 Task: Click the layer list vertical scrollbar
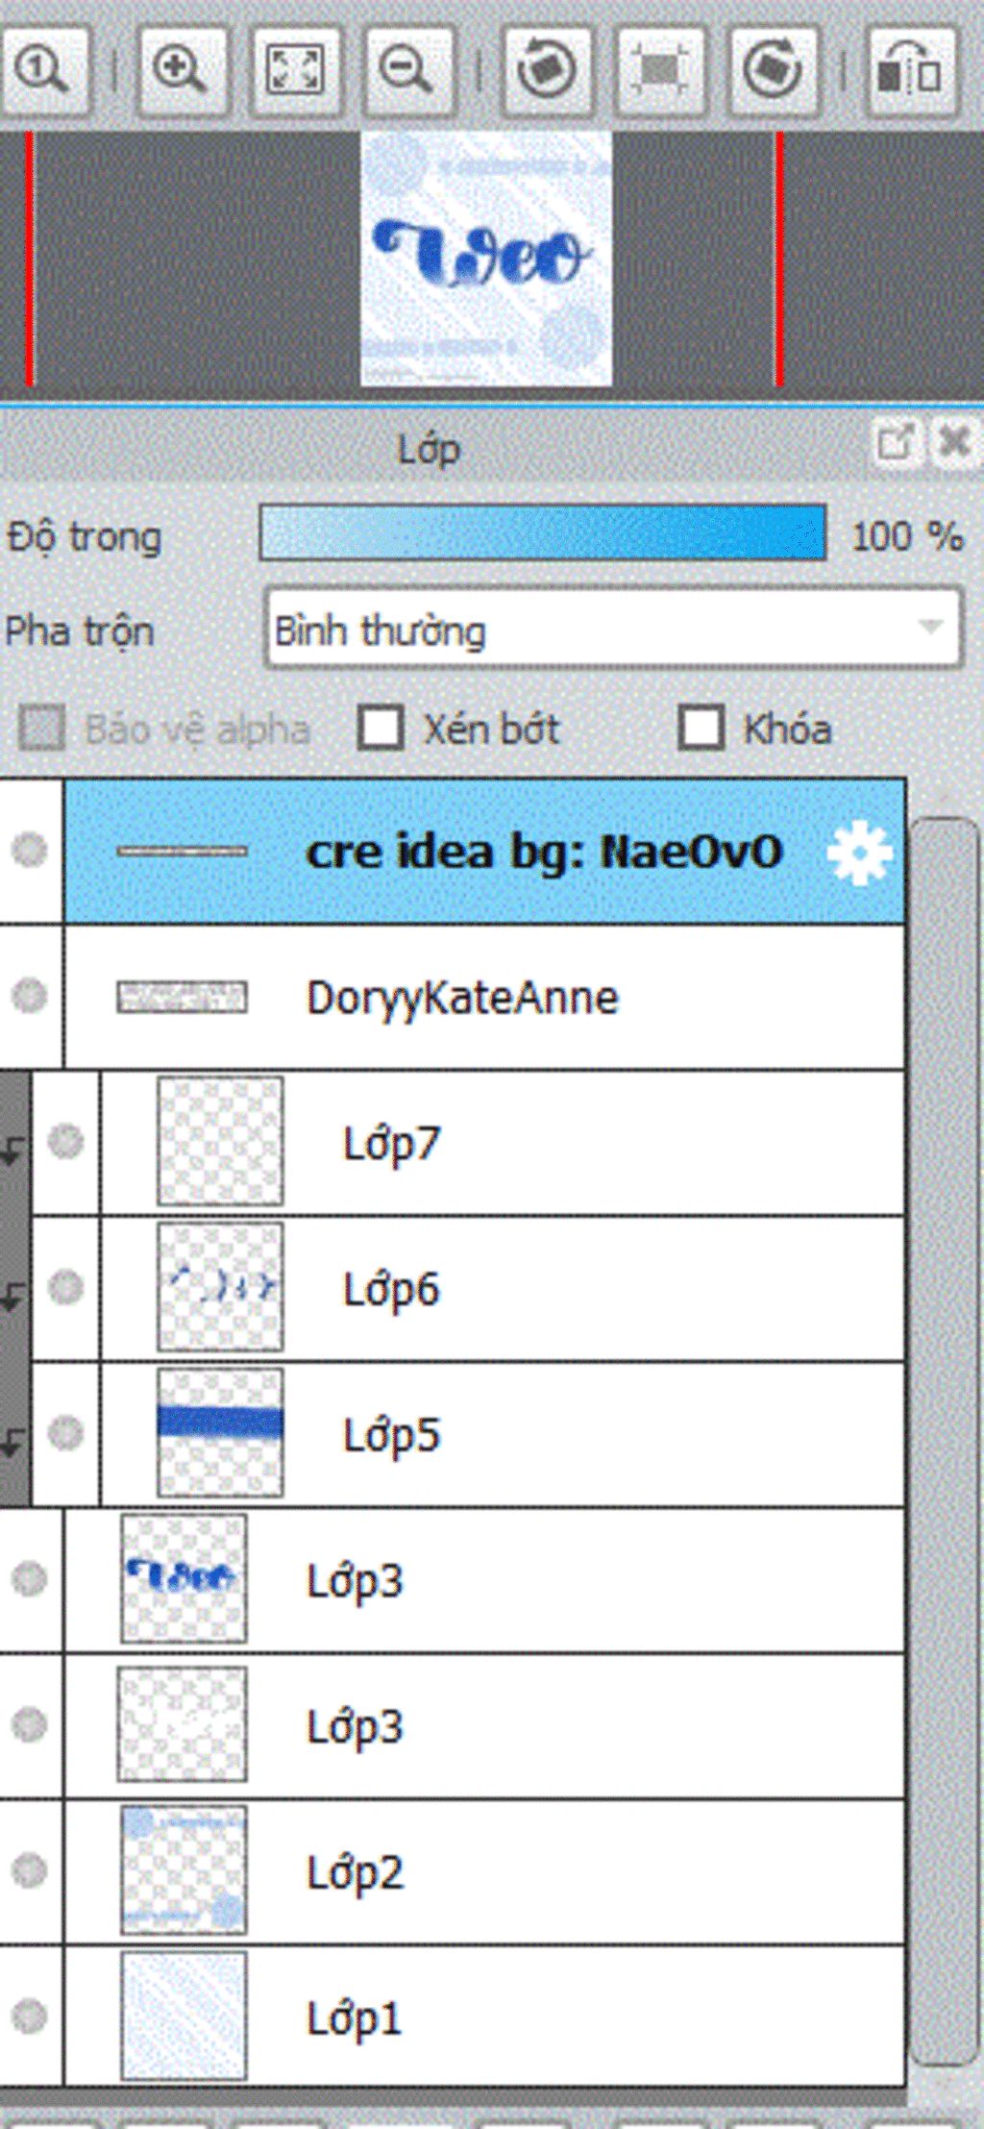(x=944, y=1442)
